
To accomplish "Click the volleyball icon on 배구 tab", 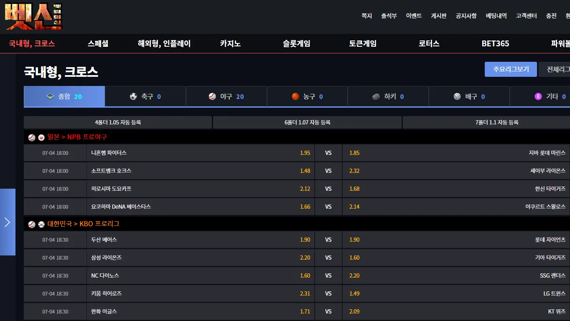I will click(x=457, y=96).
